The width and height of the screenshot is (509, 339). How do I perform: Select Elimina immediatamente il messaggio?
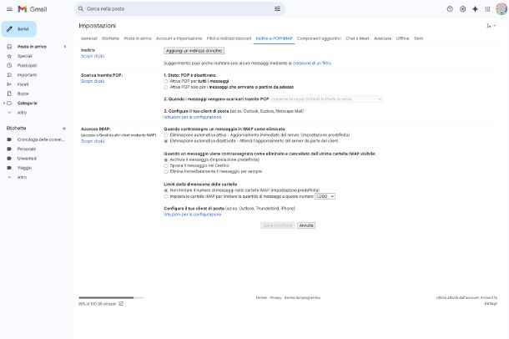166,171
